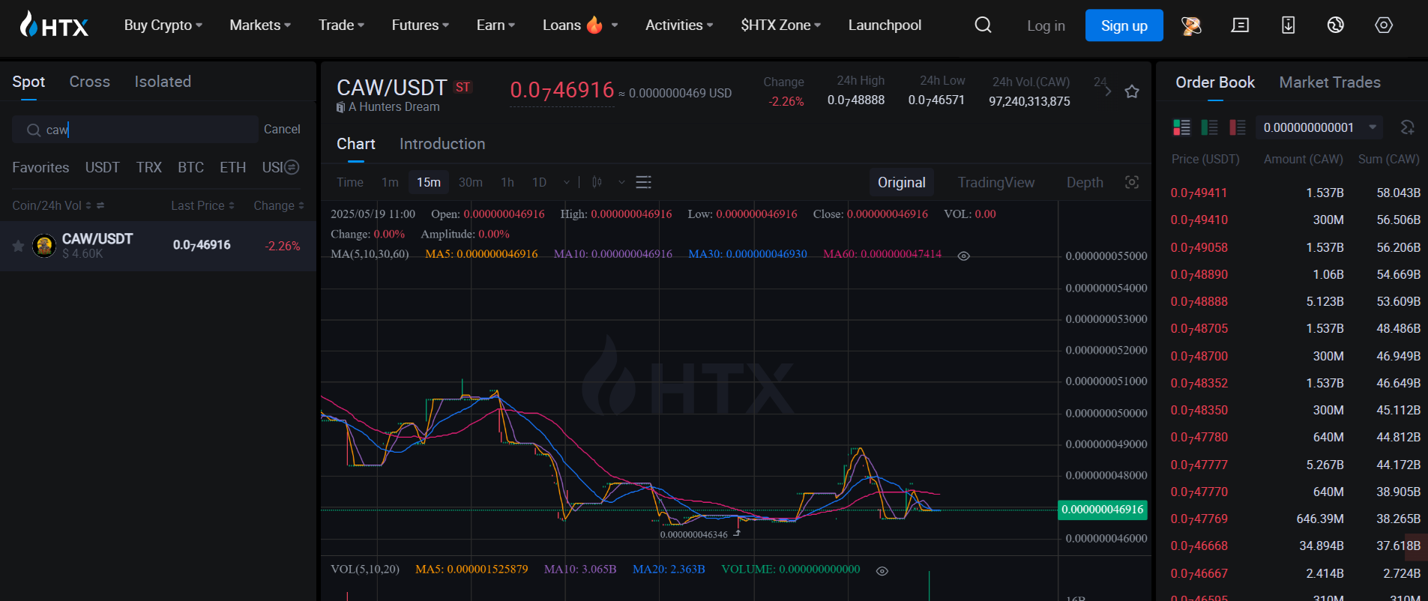Expand more time interval options after 1D
Viewport: 1428px width, 601px height.
tap(567, 182)
